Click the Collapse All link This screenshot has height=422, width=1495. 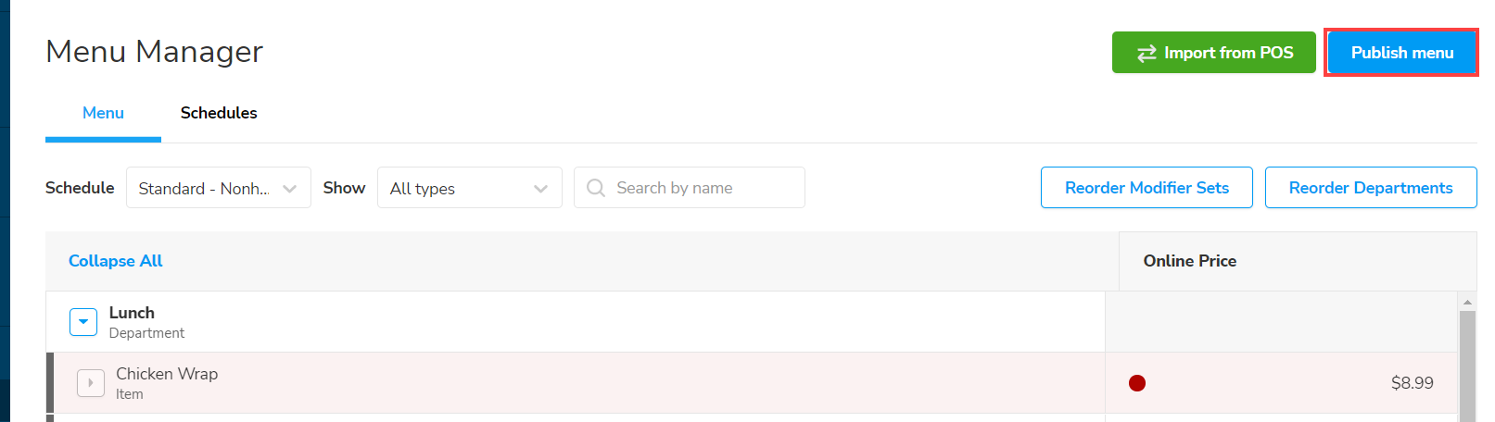pyautogui.click(x=116, y=261)
